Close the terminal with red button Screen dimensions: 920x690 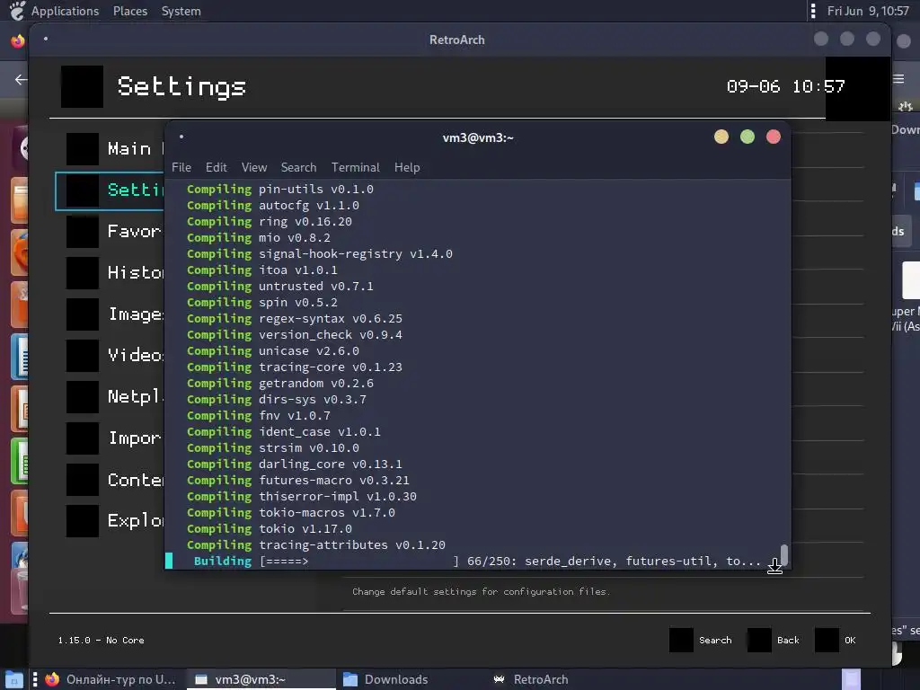774,137
